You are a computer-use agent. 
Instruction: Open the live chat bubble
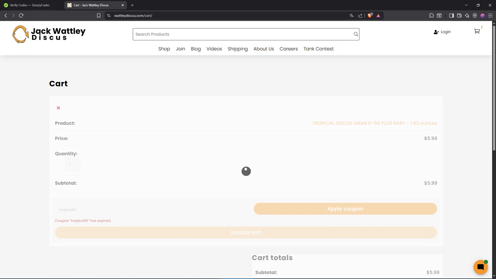coord(481,267)
